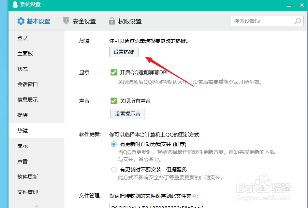Toggle 开启QQ适配屏幕DPI checkbox

coord(114,72)
